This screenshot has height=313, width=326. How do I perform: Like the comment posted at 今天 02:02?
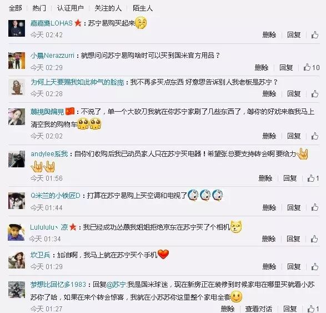coord(315,136)
